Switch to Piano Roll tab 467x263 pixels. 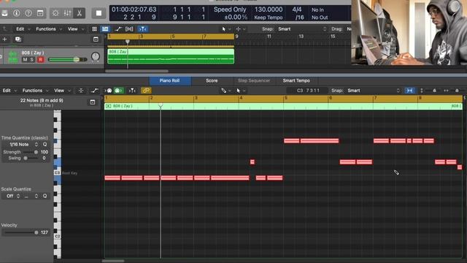point(169,80)
